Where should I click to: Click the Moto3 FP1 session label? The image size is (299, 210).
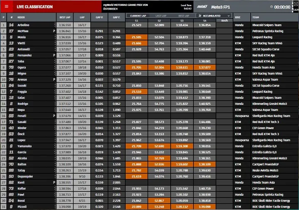(x=221, y=7)
